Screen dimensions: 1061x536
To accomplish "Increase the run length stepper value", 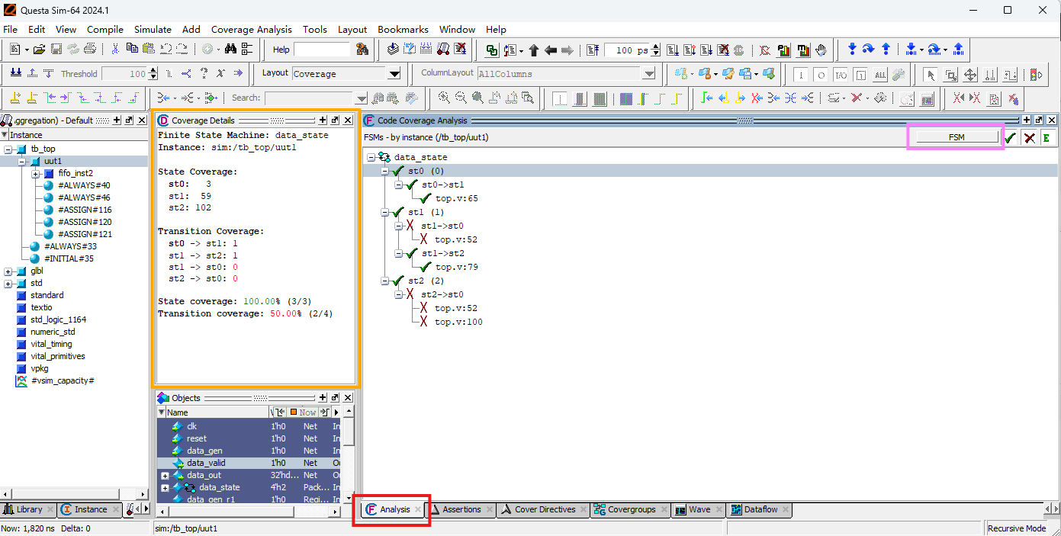I will [x=655, y=47].
